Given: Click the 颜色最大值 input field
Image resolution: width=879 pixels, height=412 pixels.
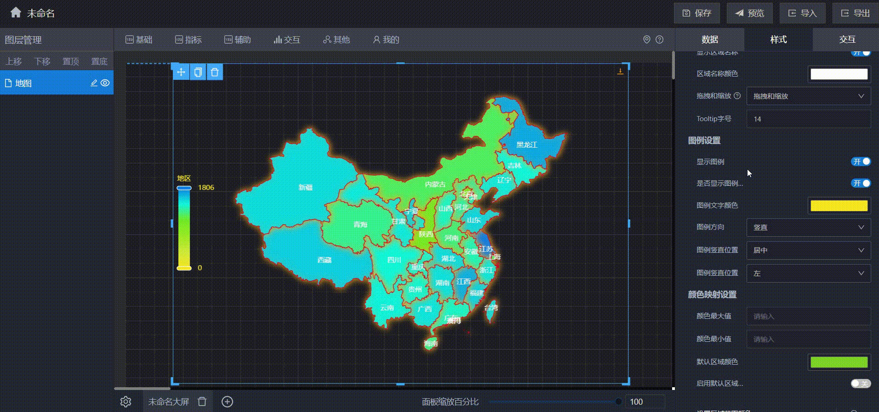Looking at the screenshot, I should click(809, 316).
